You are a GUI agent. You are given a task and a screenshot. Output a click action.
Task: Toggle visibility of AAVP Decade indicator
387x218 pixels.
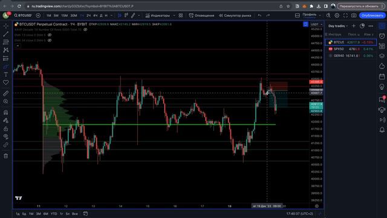click(x=85, y=30)
